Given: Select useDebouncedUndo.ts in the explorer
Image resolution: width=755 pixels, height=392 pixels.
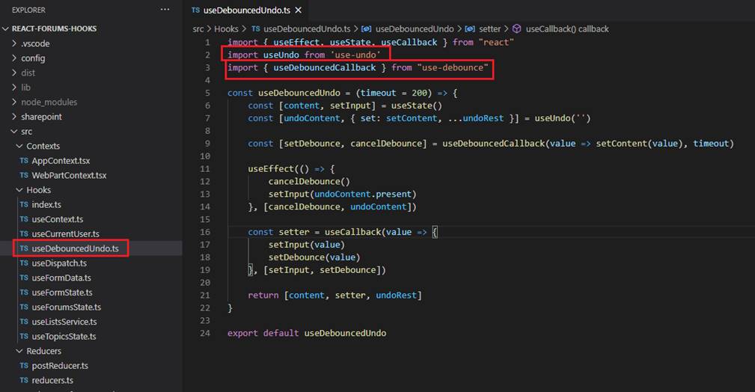Looking at the screenshot, I should [75, 248].
